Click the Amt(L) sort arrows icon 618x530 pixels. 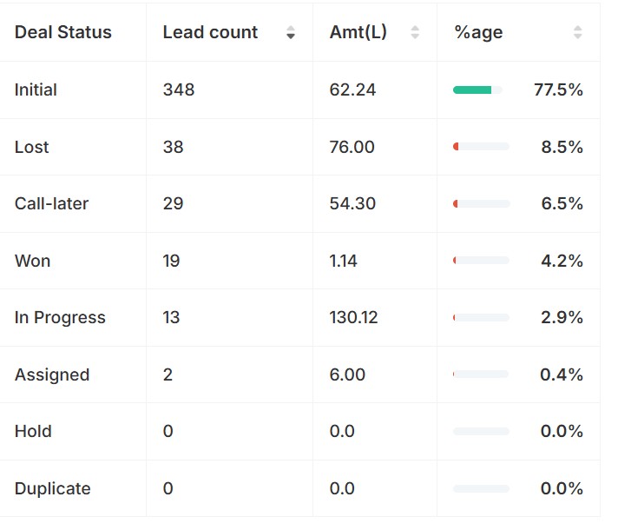[x=414, y=33]
